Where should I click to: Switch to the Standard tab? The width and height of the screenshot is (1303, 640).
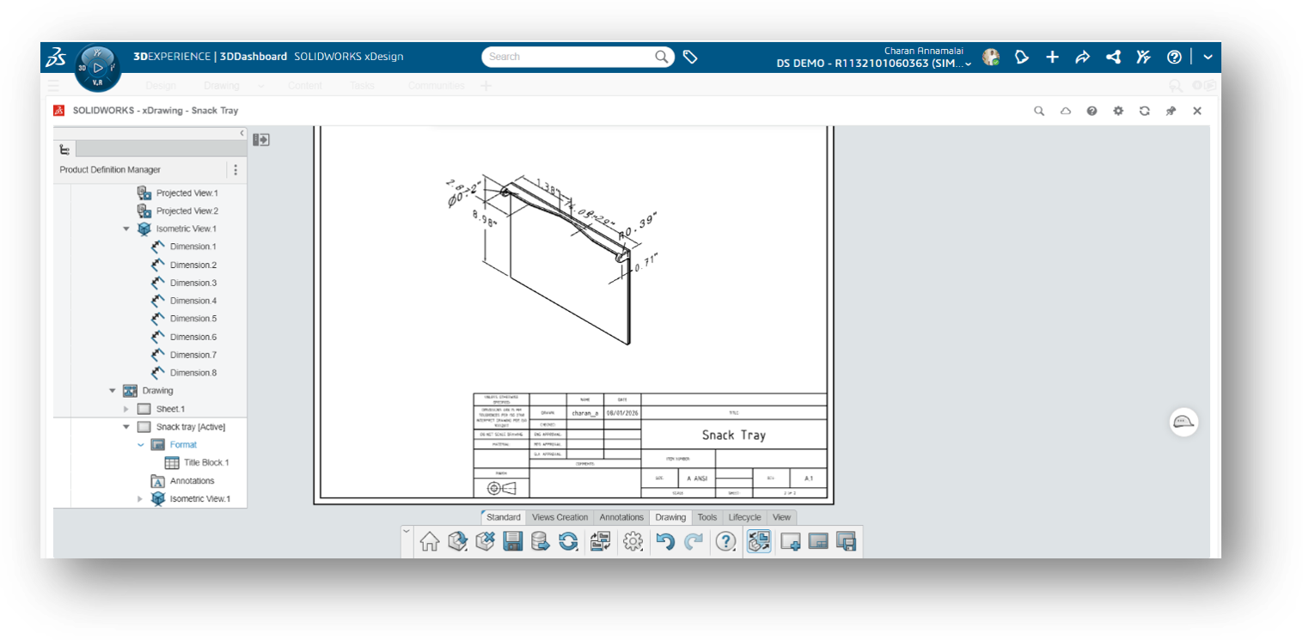[503, 517]
